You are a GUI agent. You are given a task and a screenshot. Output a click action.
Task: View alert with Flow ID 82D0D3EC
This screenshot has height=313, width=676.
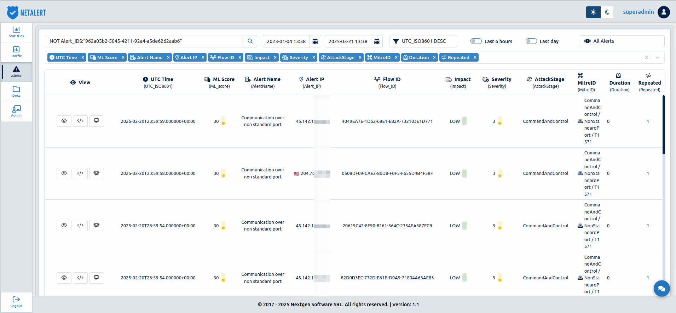(x=64, y=278)
